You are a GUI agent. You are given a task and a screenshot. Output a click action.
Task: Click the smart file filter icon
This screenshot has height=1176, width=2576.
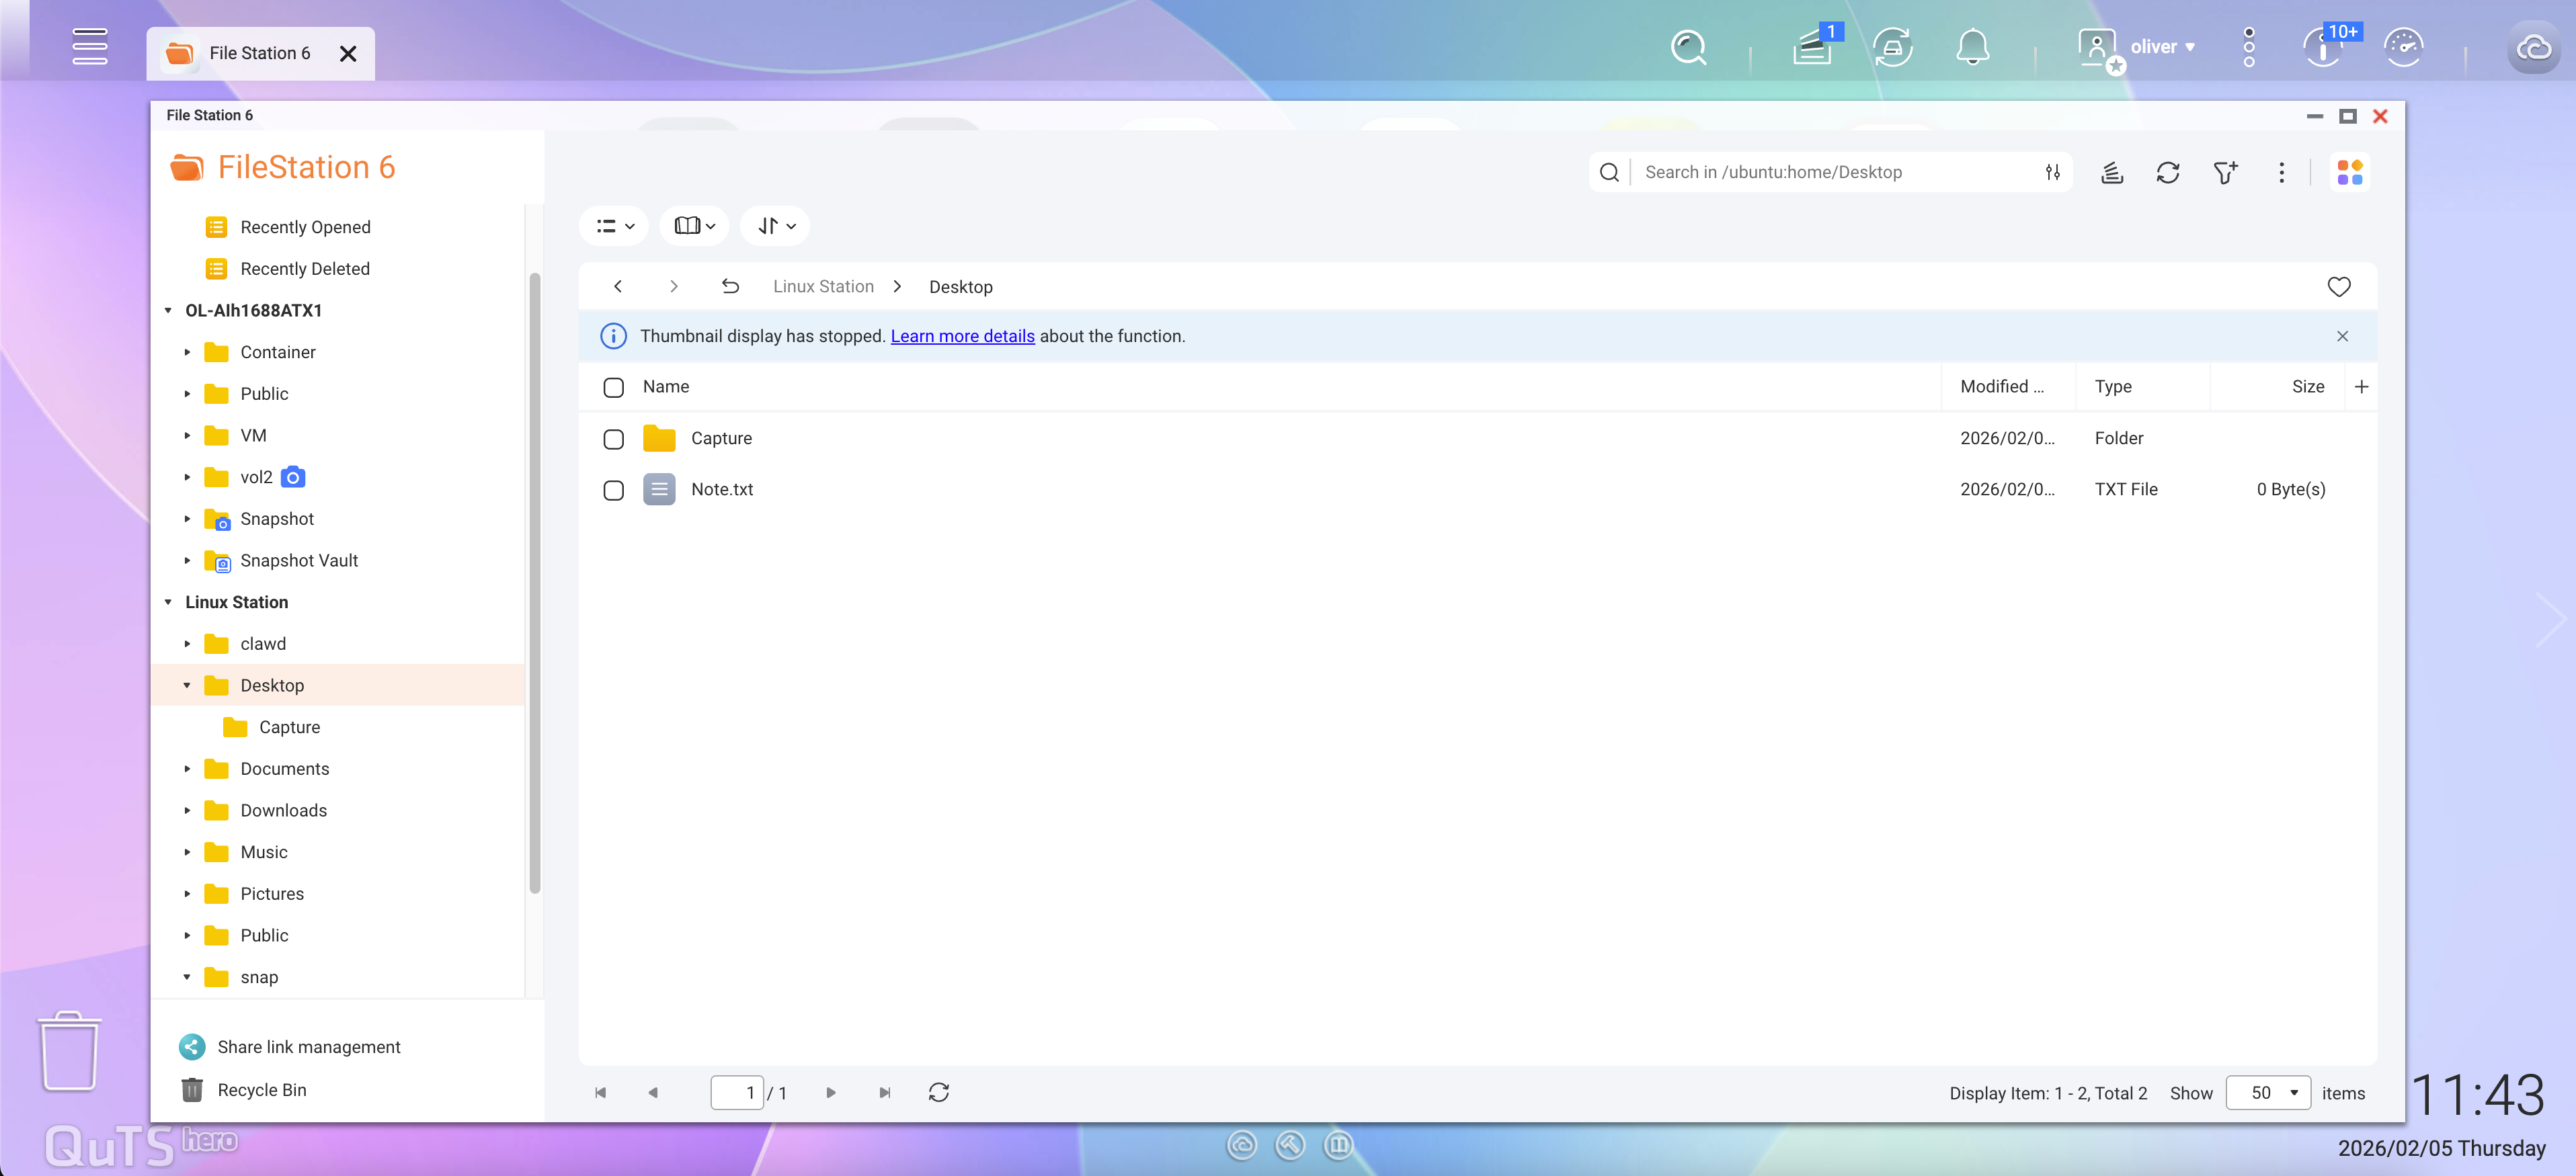[2224, 173]
